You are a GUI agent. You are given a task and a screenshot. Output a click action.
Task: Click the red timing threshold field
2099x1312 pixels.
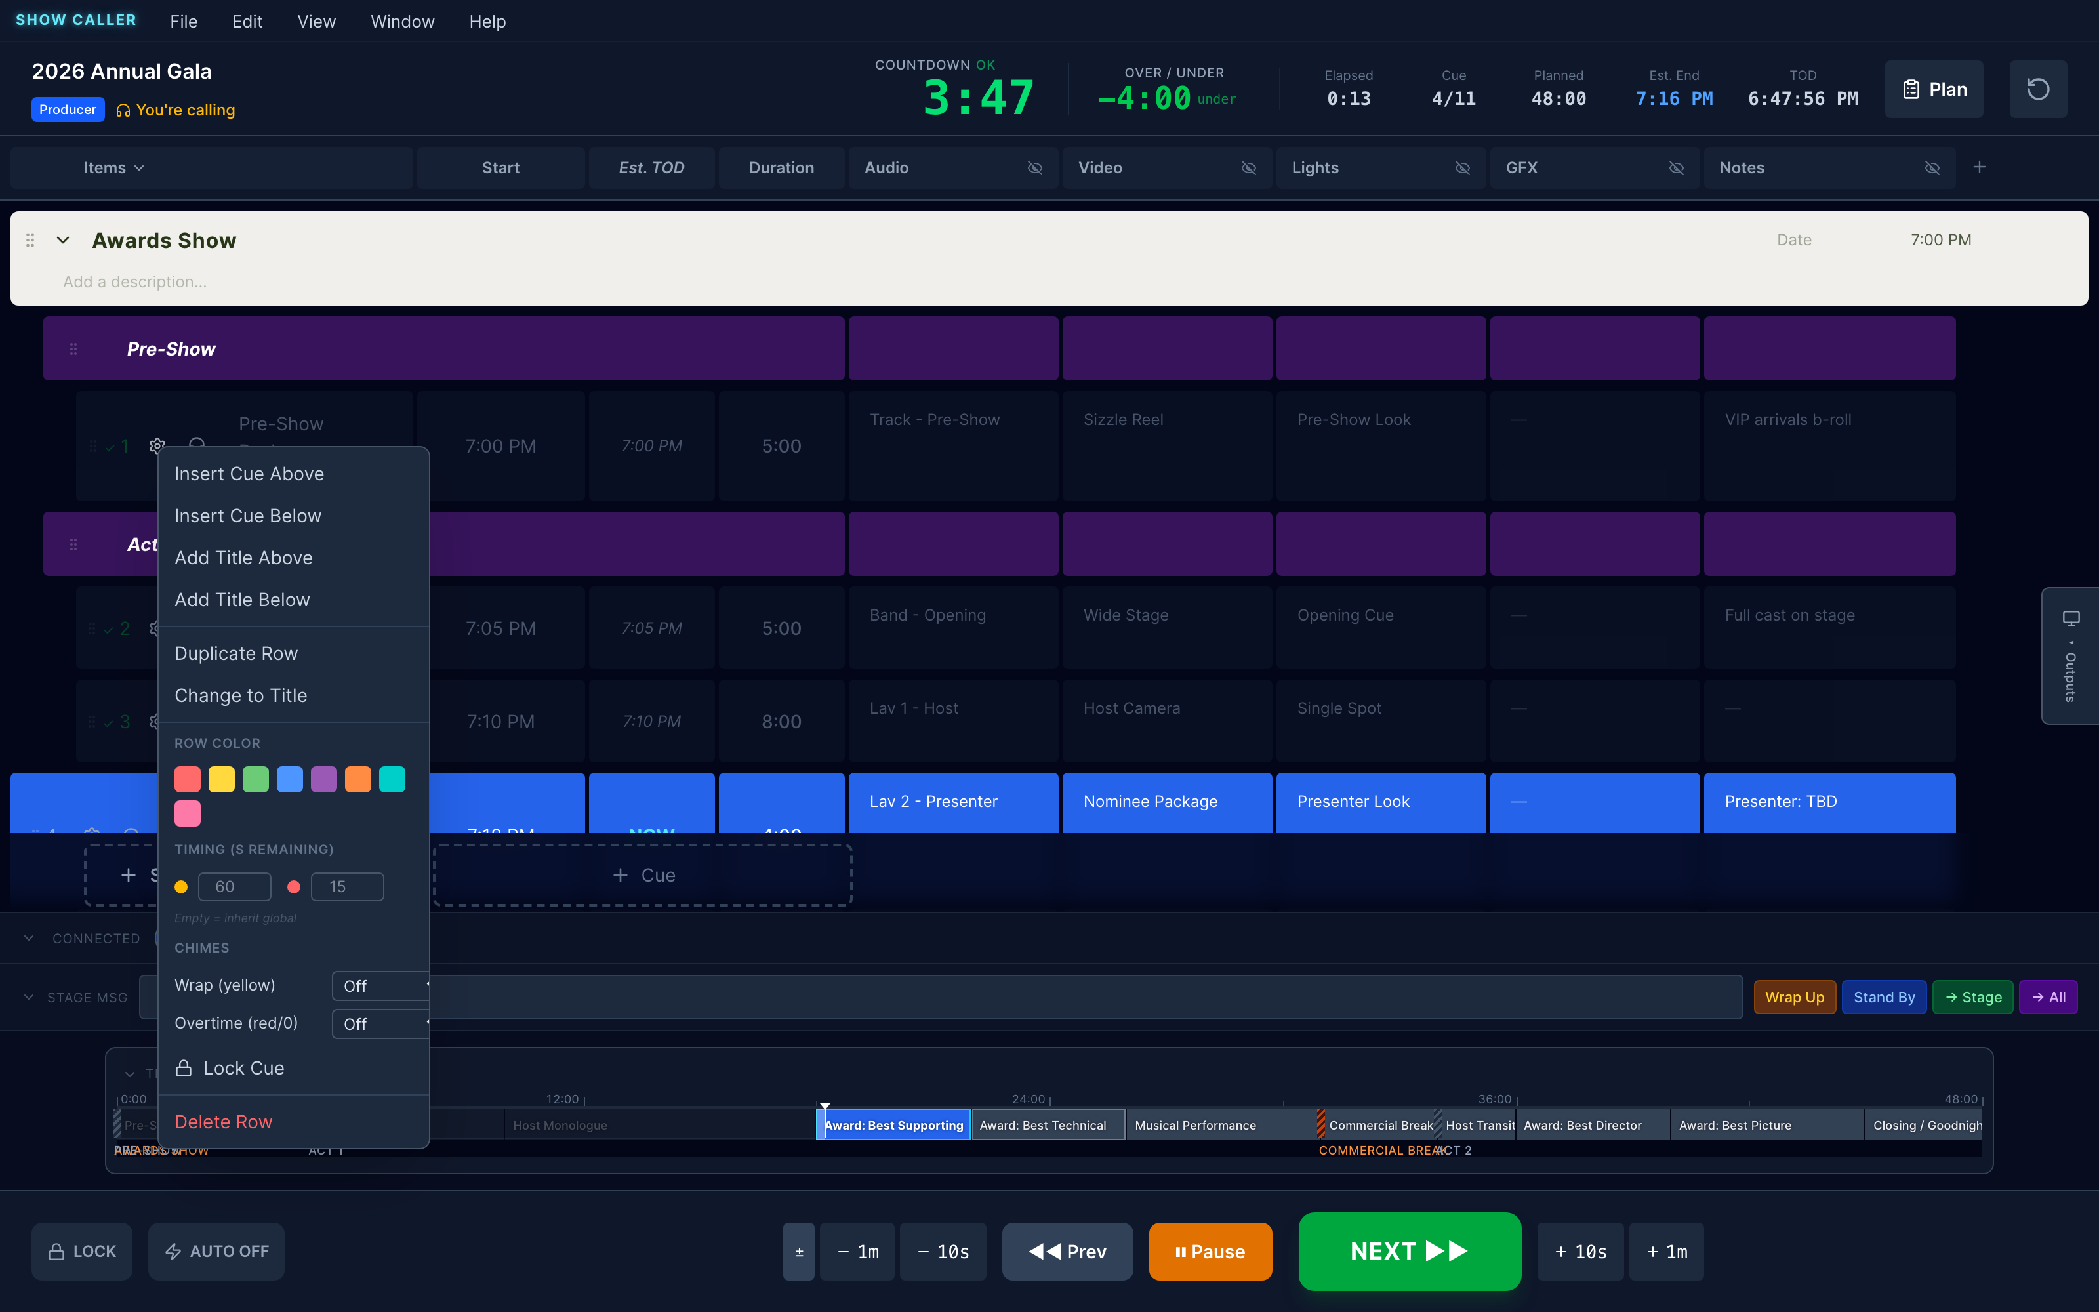[347, 887]
